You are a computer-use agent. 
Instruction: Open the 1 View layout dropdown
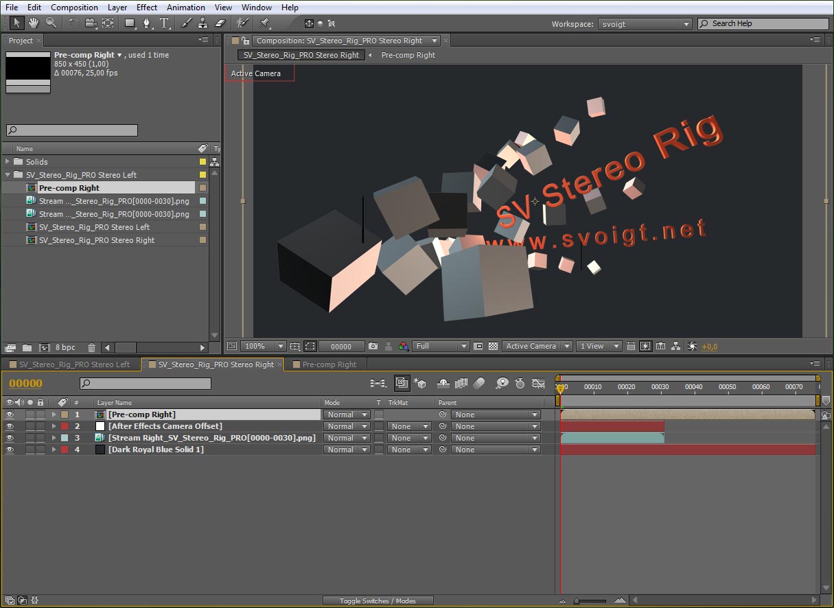(x=599, y=347)
